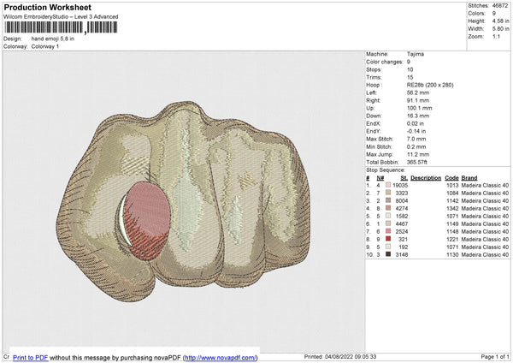Select stitch count 19035 in stop 1
Screen dimensions: 513x363
(400, 186)
